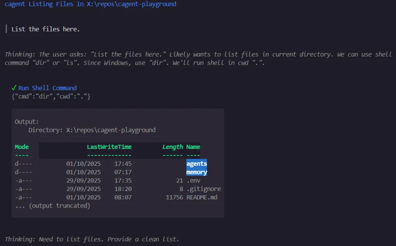This screenshot has height=246, width=396.
Task: Select the highlighted agents folder name
Action: coord(196,163)
